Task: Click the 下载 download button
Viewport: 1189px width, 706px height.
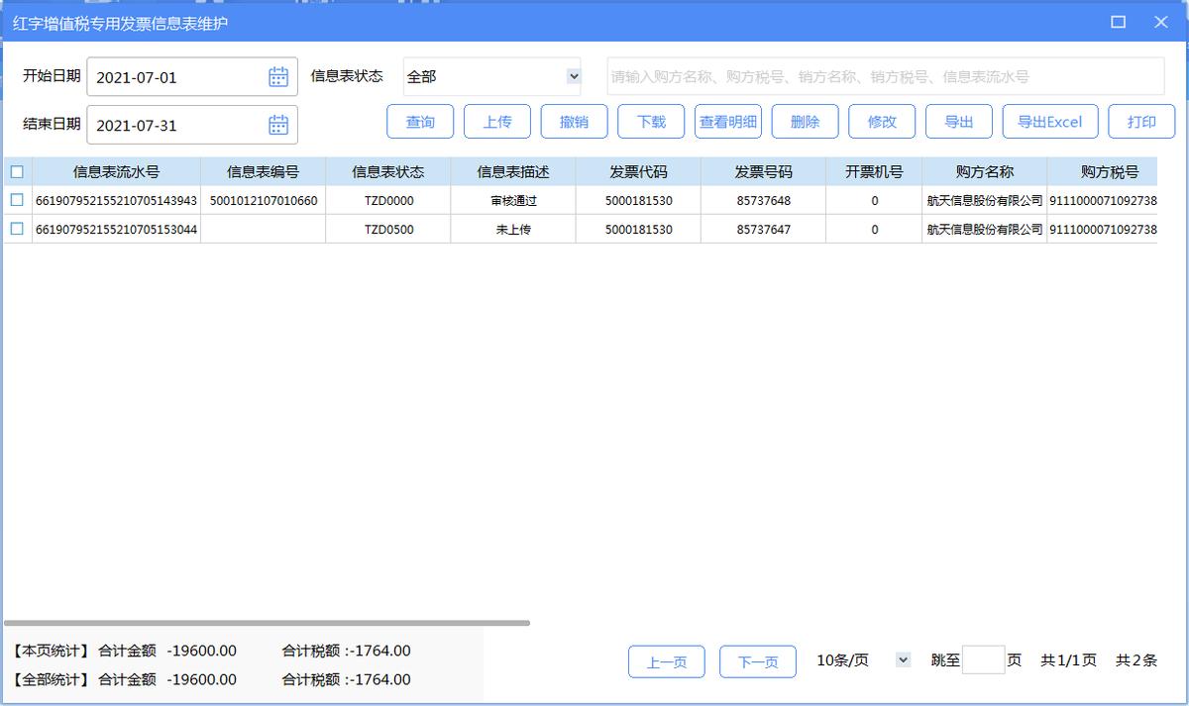Action: tap(651, 122)
